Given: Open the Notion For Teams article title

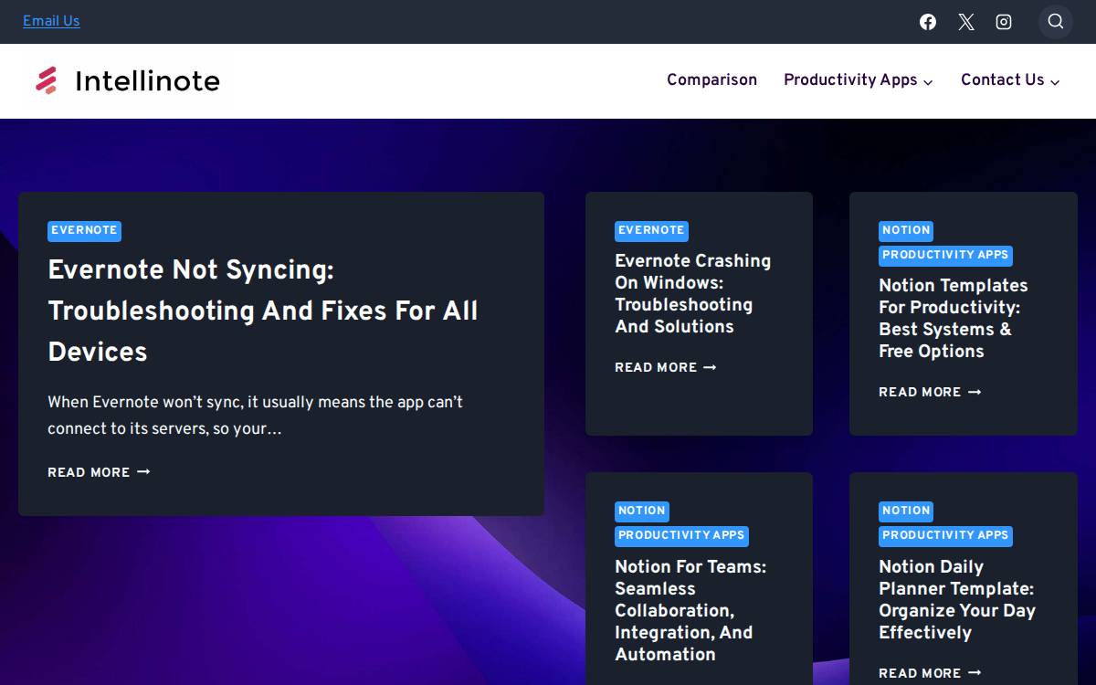Looking at the screenshot, I should [x=690, y=610].
